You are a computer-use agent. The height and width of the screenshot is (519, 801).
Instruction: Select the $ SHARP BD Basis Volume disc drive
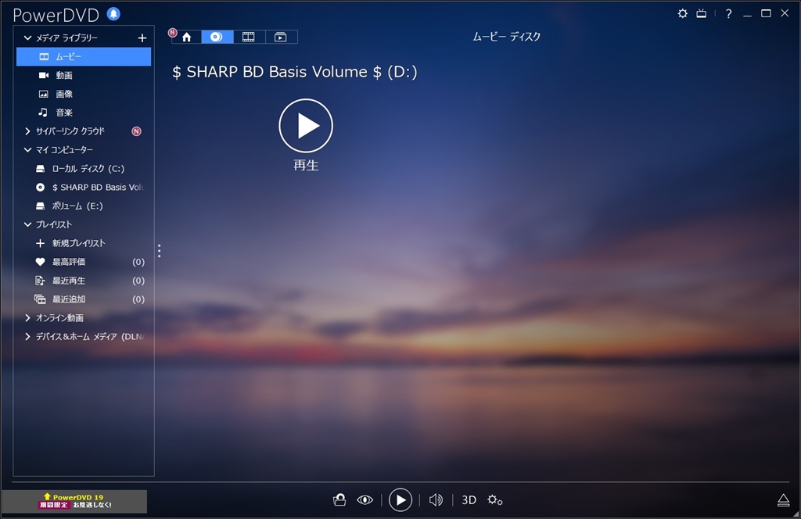pos(84,188)
